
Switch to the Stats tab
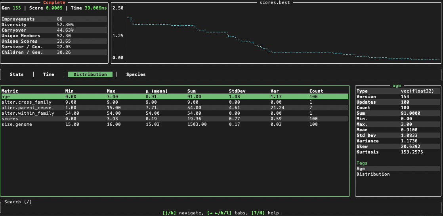[x=17, y=74]
